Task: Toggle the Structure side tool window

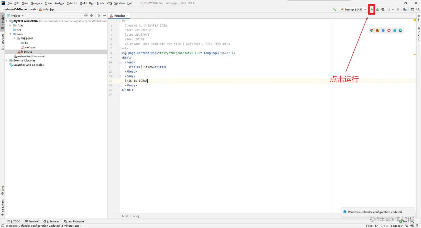Action: click(x=3, y=42)
